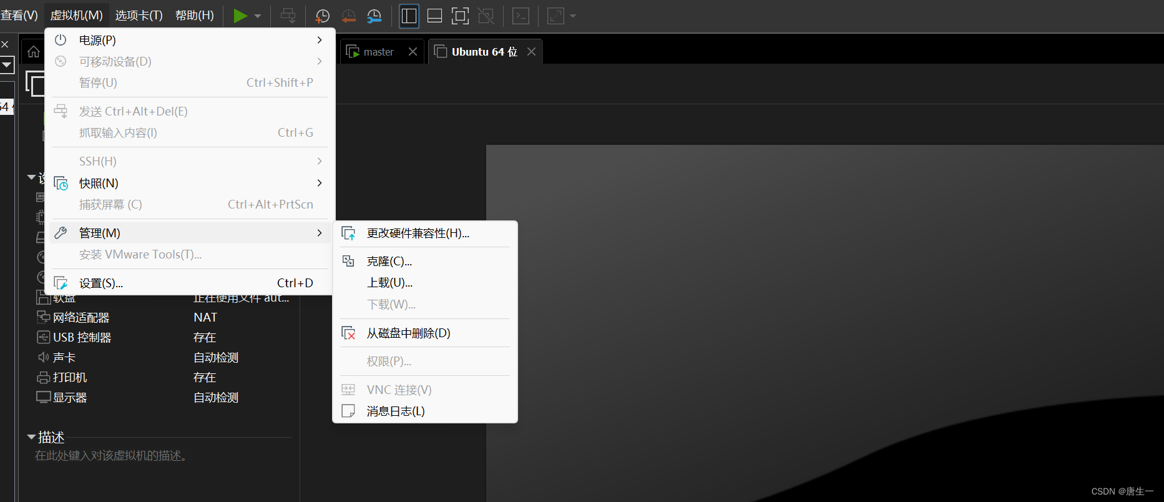Select 显示器 device row
The image size is (1164, 502).
point(164,397)
